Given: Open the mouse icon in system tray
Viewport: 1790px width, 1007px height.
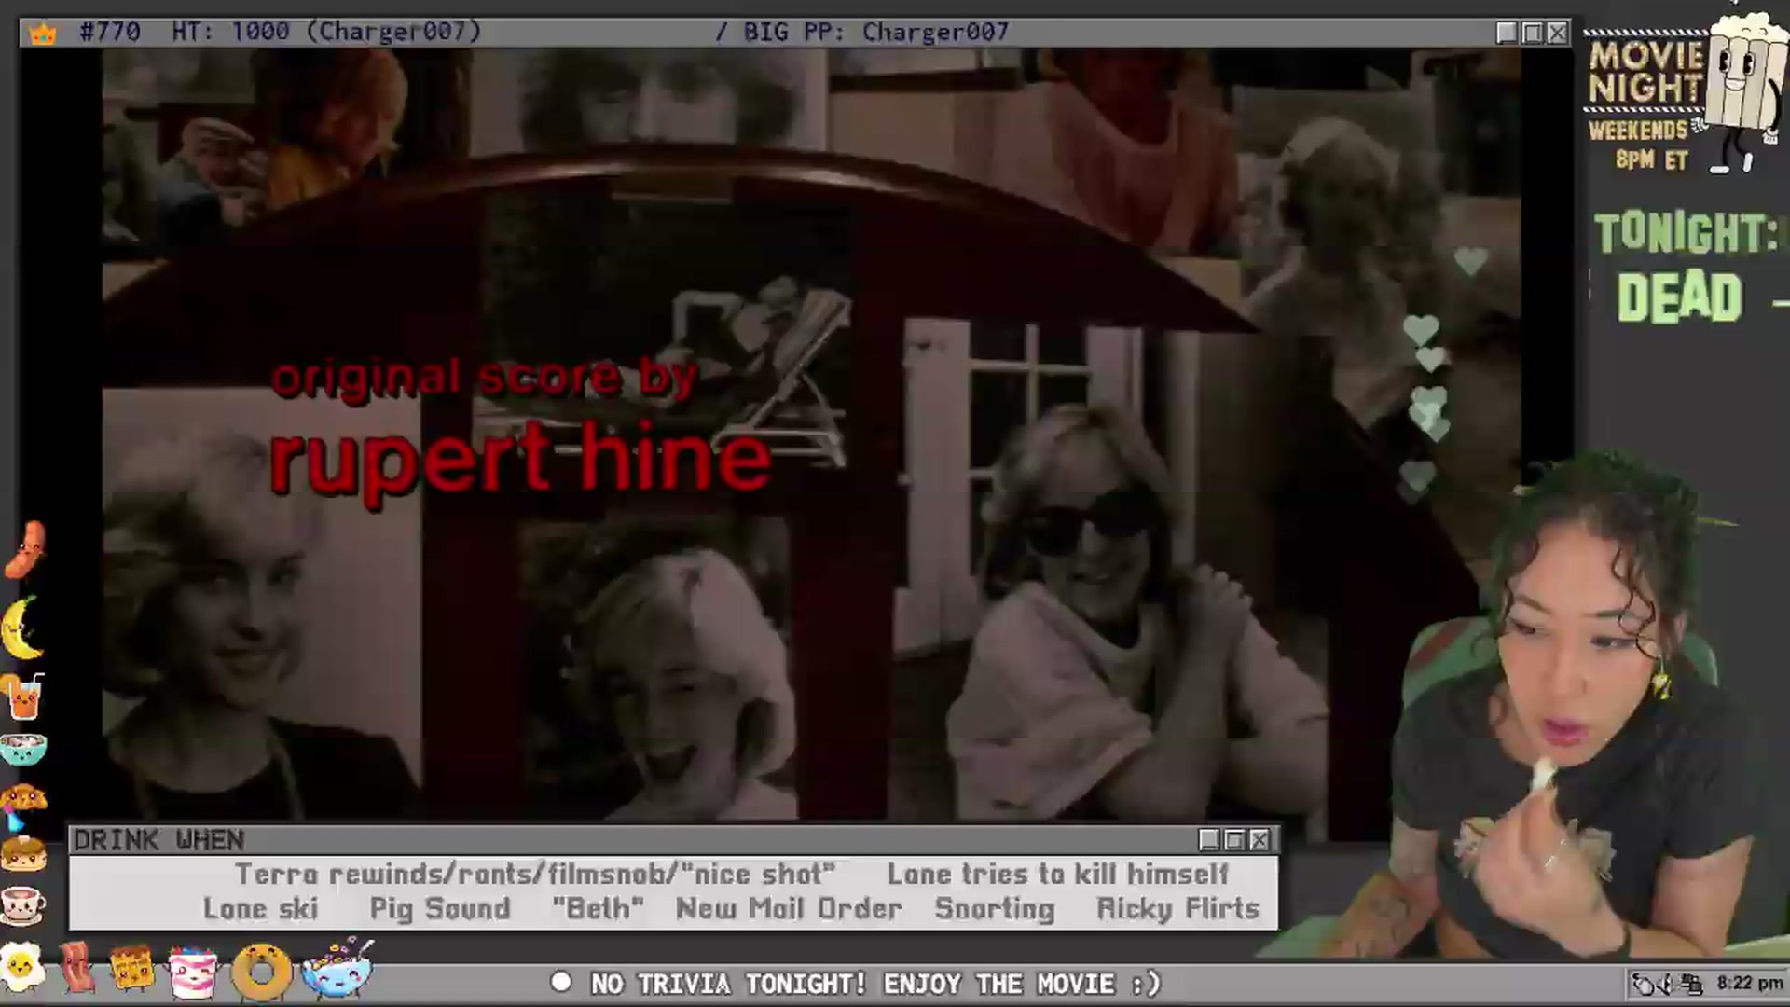Looking at the screenshot, I should [x=1643, y=983].
